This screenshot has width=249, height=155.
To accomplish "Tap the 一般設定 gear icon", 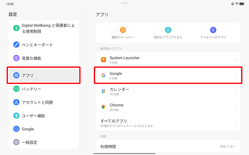I will pyautogui.click(x=16, y=142).
